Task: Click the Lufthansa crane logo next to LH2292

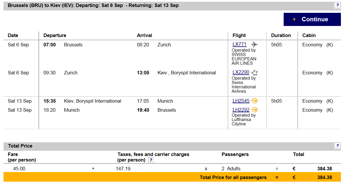Action: (254, 110)
